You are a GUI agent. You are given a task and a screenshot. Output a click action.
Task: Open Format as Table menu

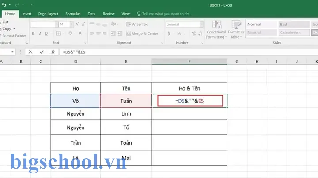click(236, 30)
